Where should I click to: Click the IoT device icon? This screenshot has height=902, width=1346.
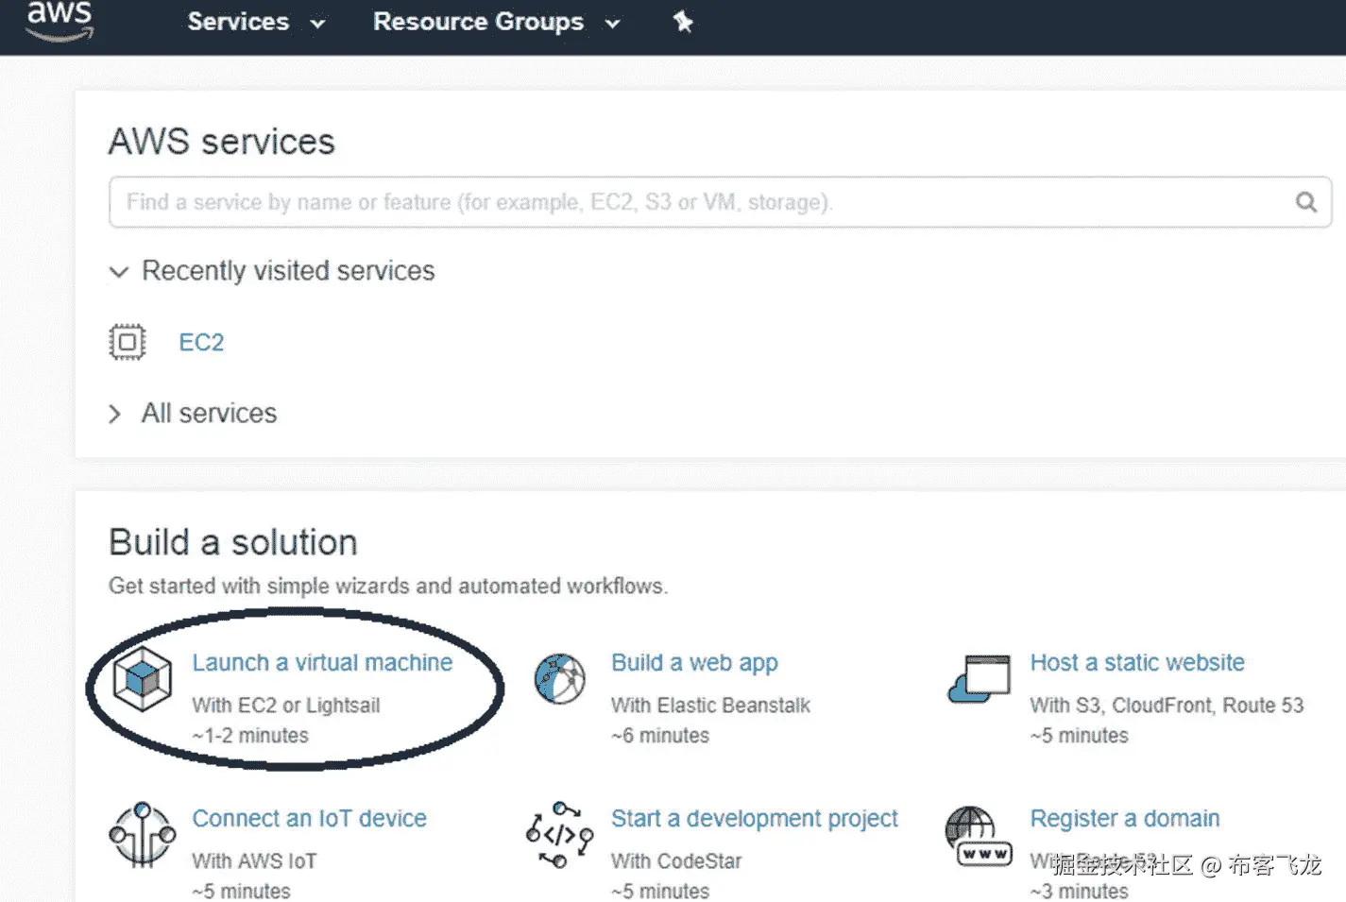pos(142,834)
